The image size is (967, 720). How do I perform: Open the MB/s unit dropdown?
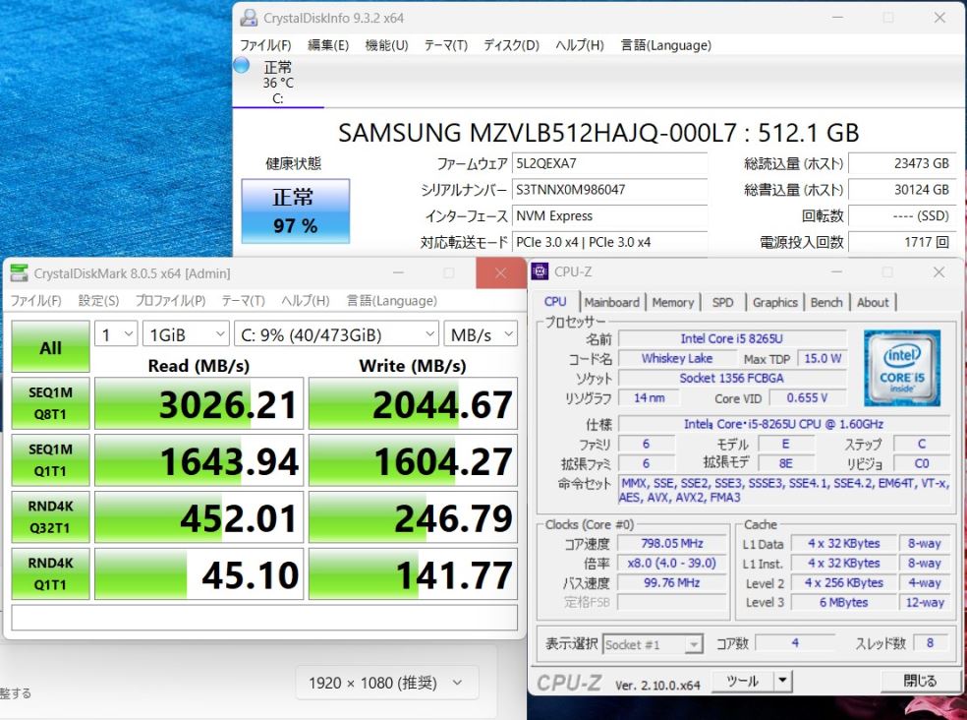point(481,334)
